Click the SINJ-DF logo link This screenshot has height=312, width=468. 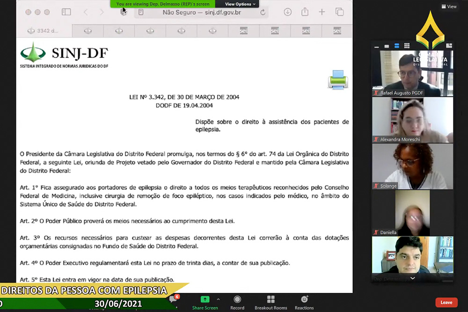64,55
